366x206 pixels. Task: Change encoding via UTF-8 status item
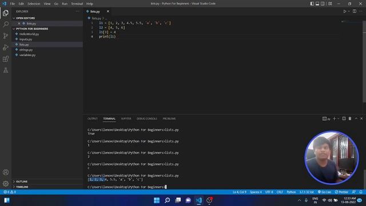269,192
